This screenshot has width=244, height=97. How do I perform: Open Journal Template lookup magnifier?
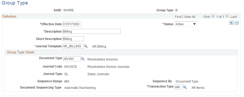point(86,46)
